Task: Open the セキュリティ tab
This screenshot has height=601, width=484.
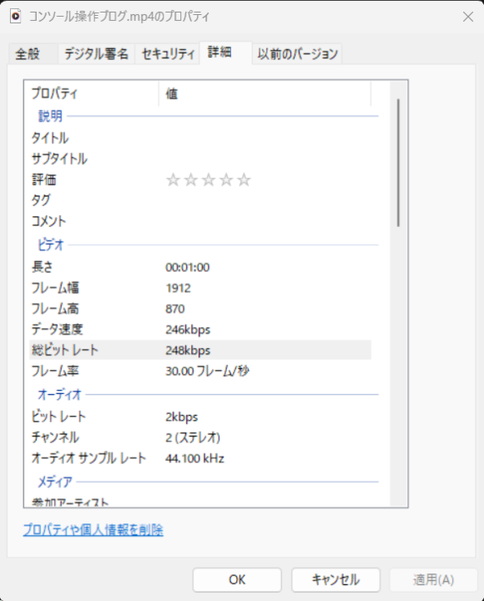Action: click(168, 53)
